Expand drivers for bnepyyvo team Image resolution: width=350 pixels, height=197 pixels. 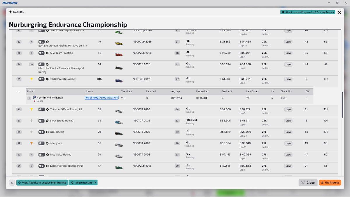click(47, 143)
